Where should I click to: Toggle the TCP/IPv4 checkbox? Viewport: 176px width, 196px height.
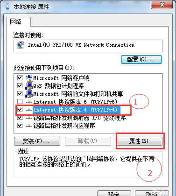[x=20, y=109]
